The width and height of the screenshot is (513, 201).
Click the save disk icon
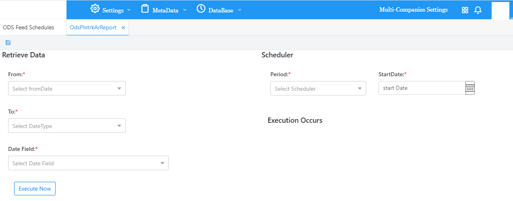pyautogui.click(x=8, y=43)
